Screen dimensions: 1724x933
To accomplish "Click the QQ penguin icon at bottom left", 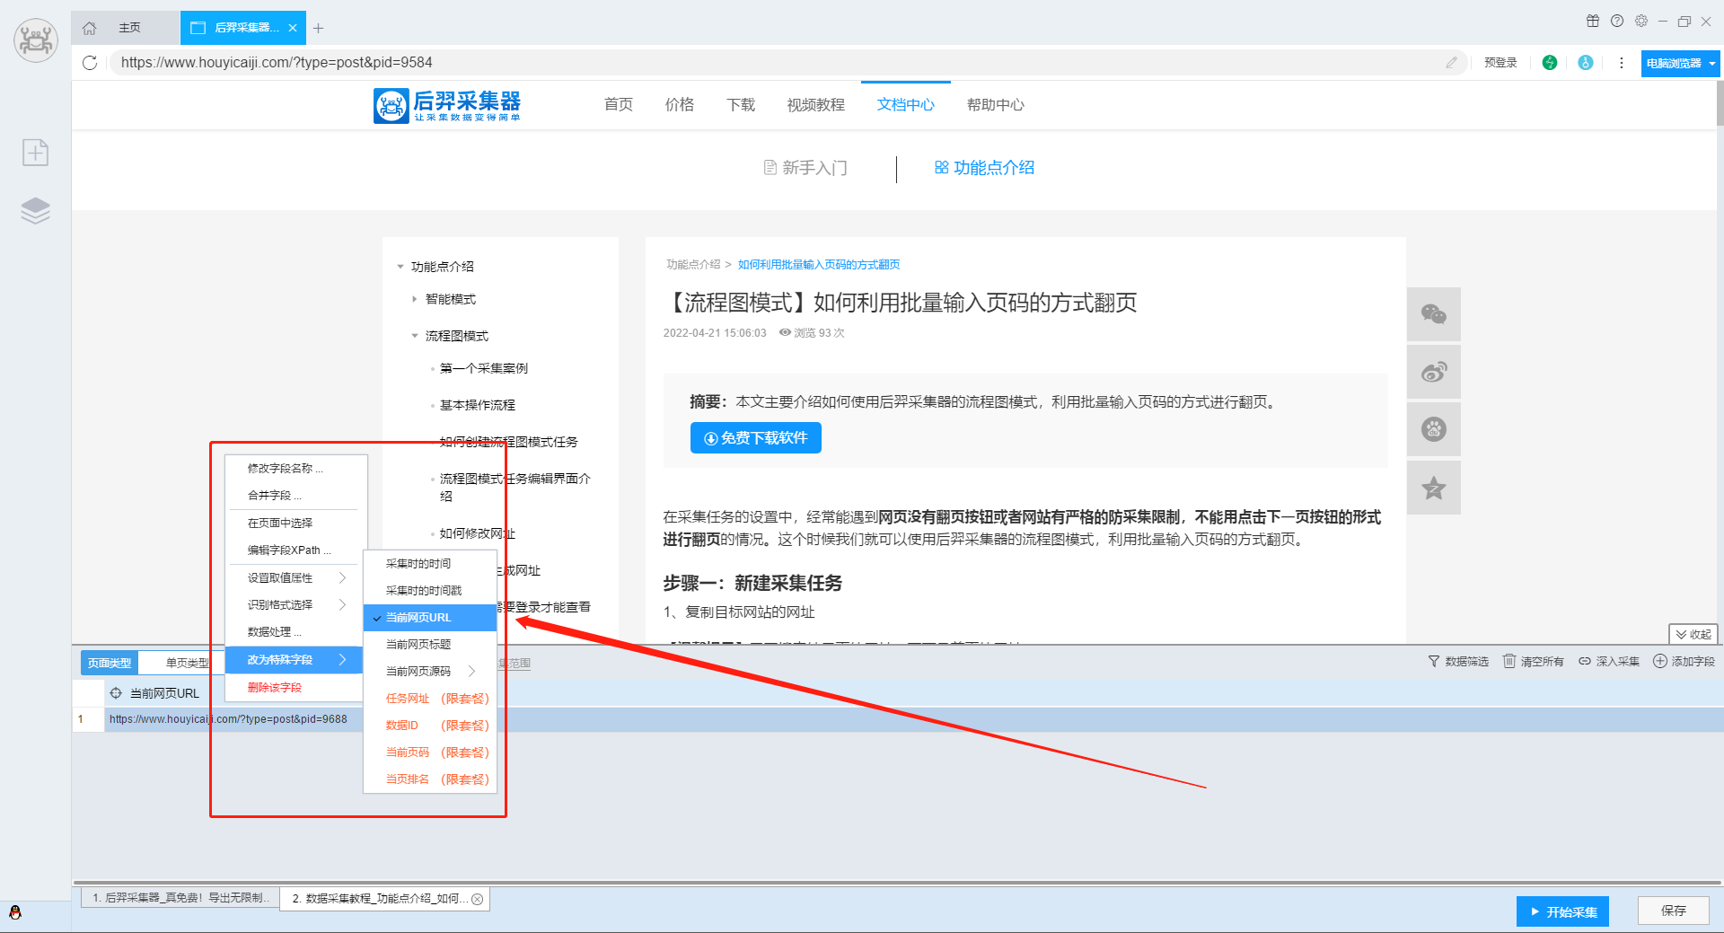I will click(x=14, y=912).
